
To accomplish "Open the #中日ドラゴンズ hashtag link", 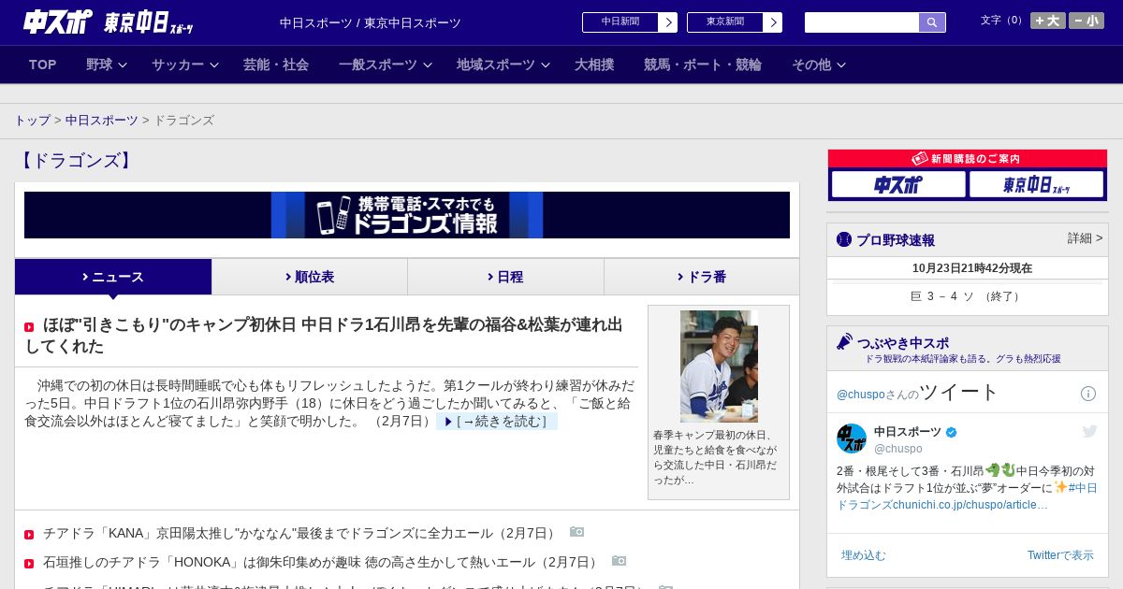I will 967,496.
